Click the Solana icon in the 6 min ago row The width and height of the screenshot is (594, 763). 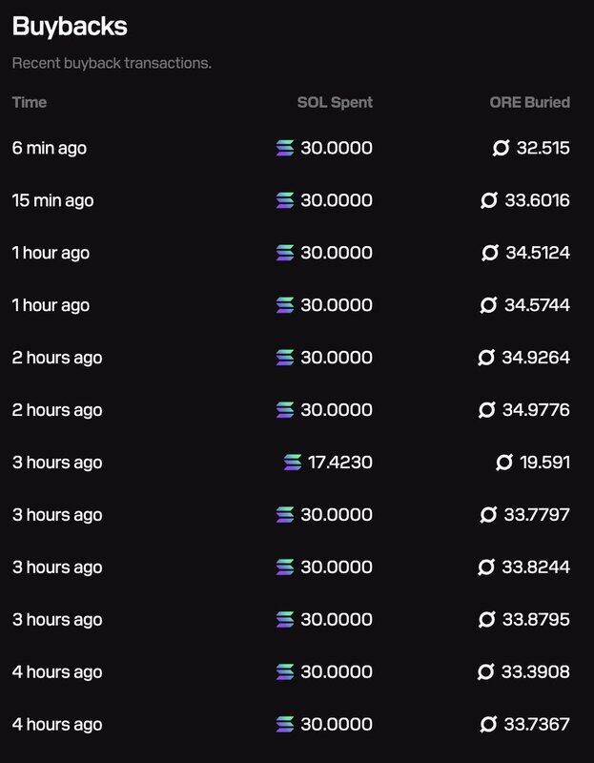[285, 148]
